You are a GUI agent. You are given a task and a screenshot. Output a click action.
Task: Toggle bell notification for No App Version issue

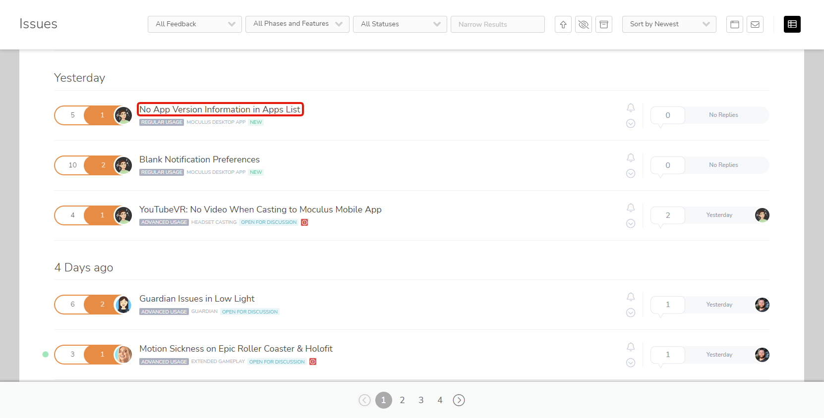(631, 107)
